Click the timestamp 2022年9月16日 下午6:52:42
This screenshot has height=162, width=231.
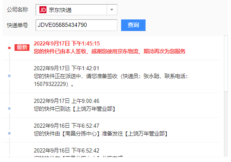coord(67,150)
